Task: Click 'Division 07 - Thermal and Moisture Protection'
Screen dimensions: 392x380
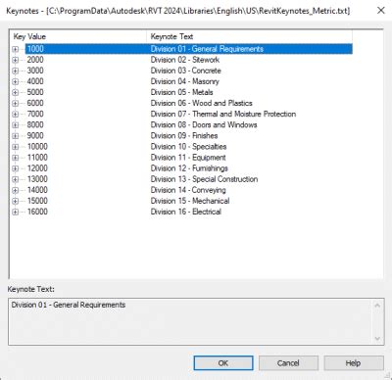Action: 223,114
